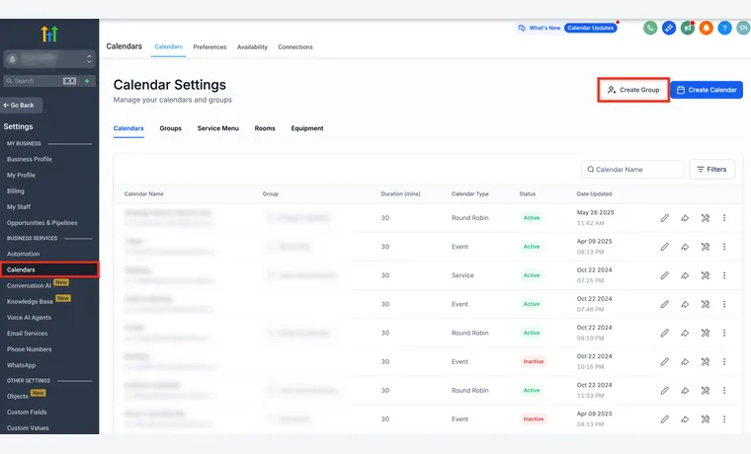Click the Calendar Name search field
The image size is (751, 454).
[x=632, y=170]
